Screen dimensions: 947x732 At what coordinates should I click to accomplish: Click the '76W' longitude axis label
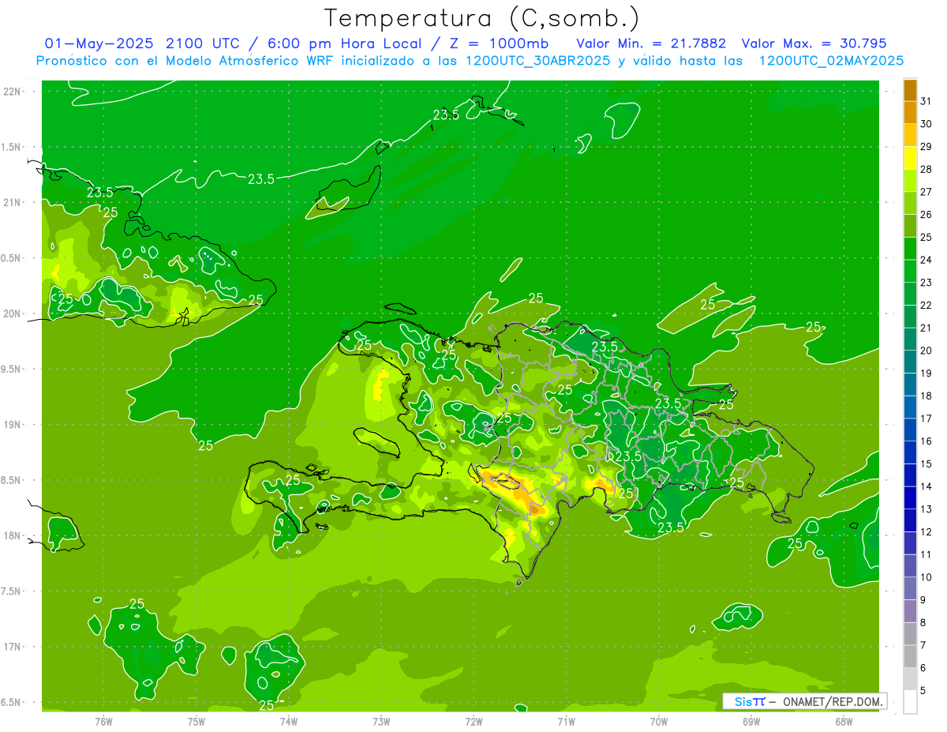coord(103,721)
